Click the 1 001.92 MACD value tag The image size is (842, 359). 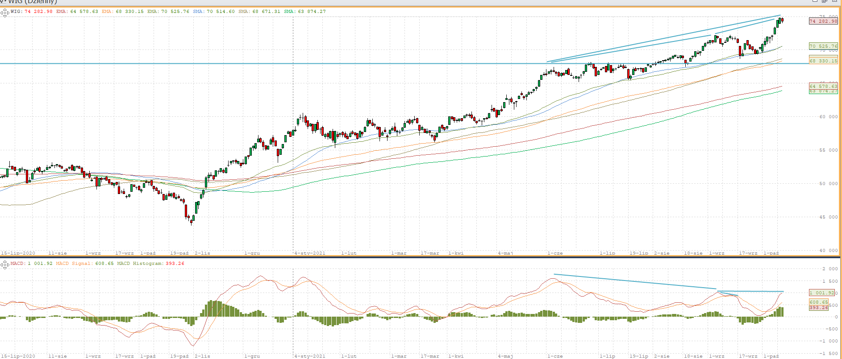pos(822,293)
